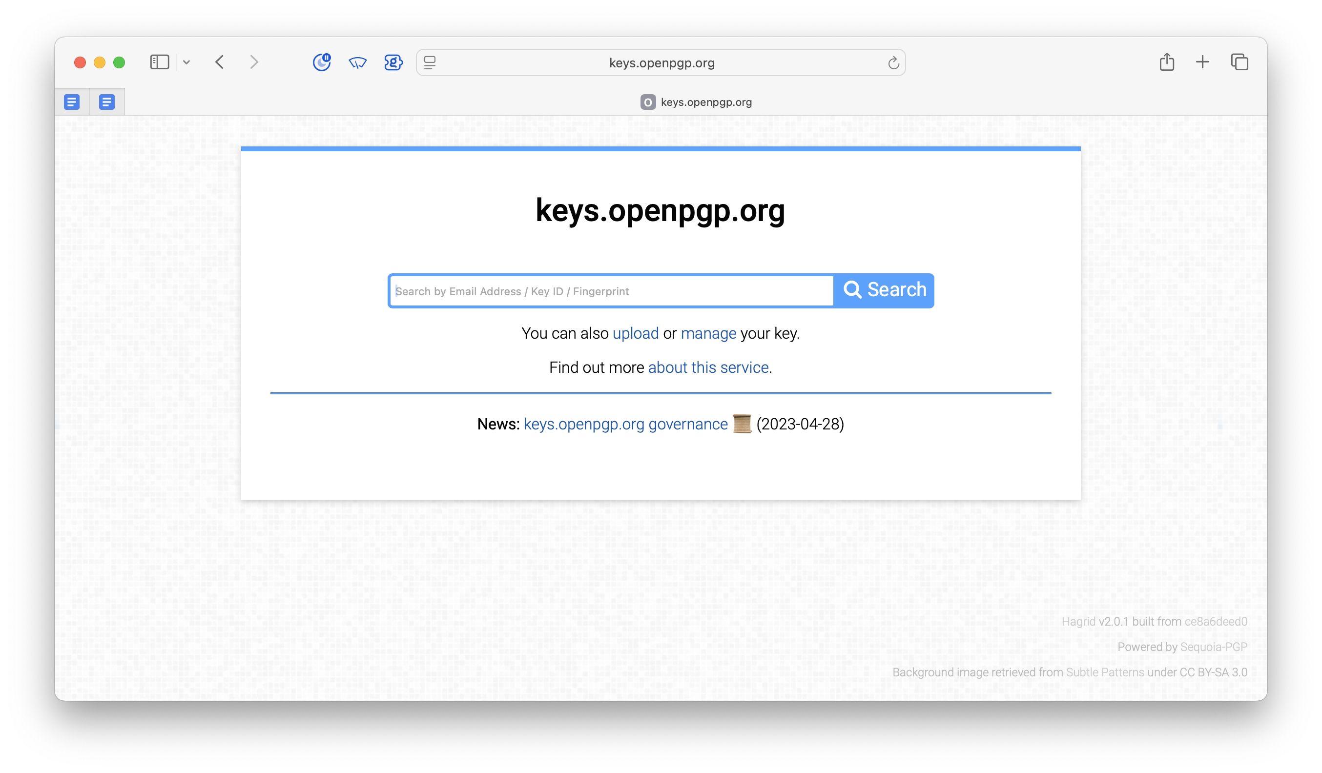Go forward to next page

click(254, 62)
